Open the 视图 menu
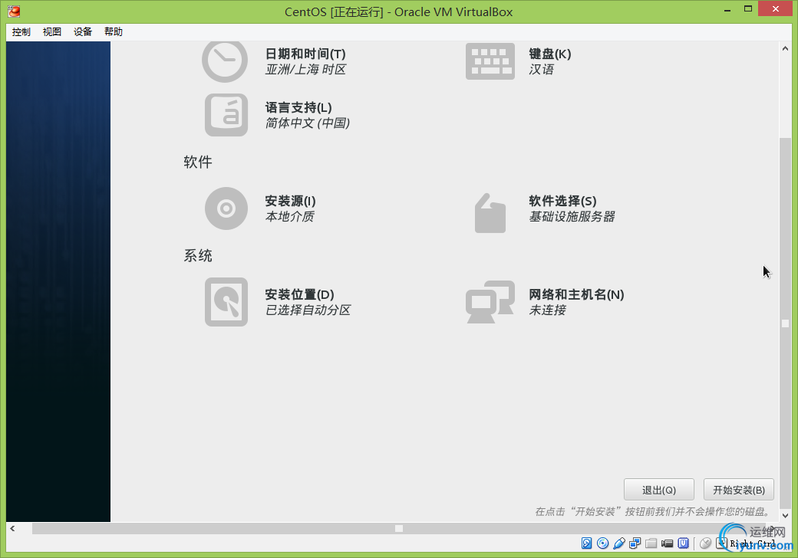The height and width of the screenshot is (558, 798). tap(52, 32)
